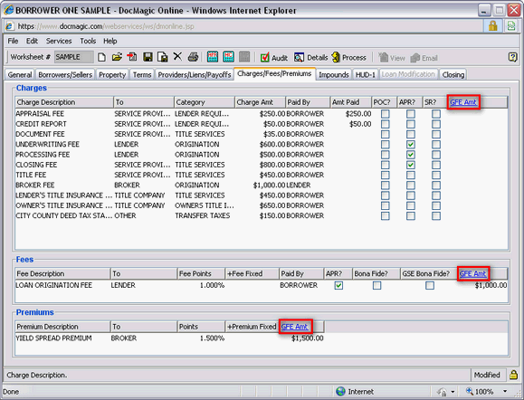Viewport: 524px width, 400px height.
Task: Open the browser zoom level dropdown arrow
Action: [x=505, y=391]
